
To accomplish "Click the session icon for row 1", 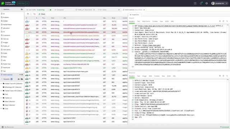I will (27, 21).
